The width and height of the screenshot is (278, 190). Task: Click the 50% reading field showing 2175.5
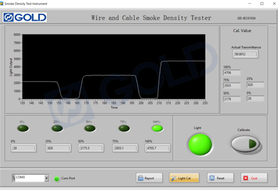[91, 148]
